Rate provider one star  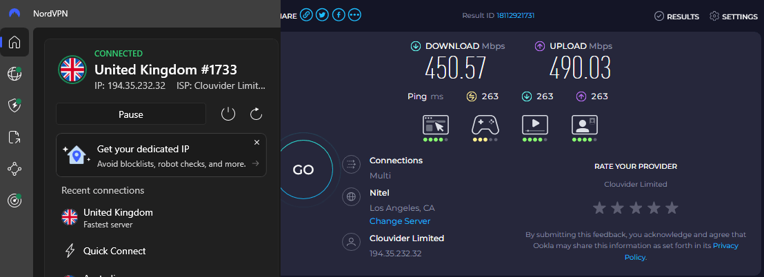tap(599, 208)
